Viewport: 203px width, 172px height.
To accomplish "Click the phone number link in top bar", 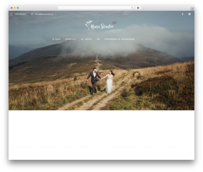I will 20,14.
